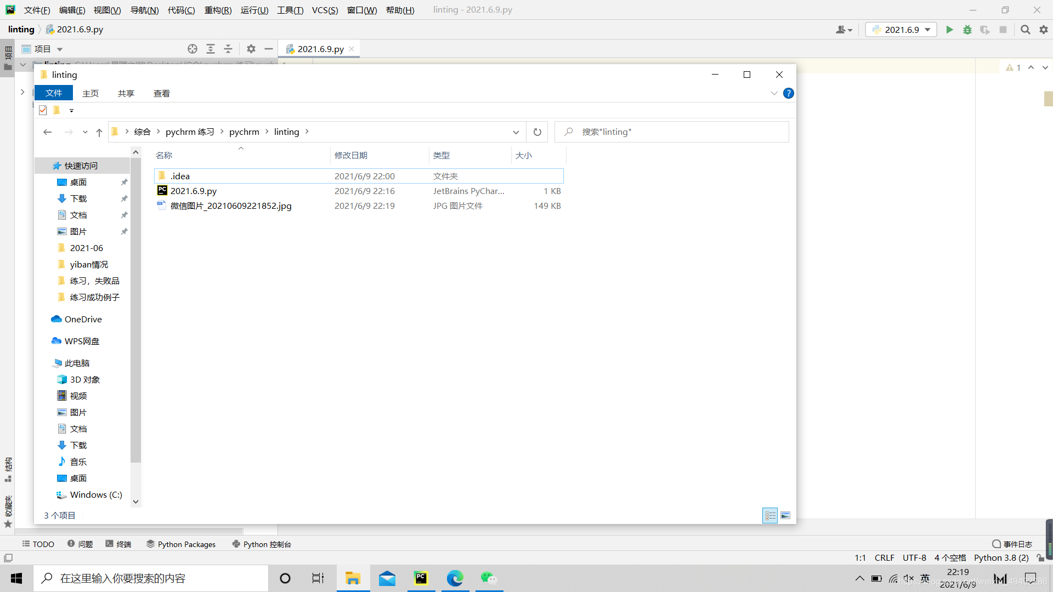Switch to large icons view layout

pyautogui.click(x=785, y=515)
